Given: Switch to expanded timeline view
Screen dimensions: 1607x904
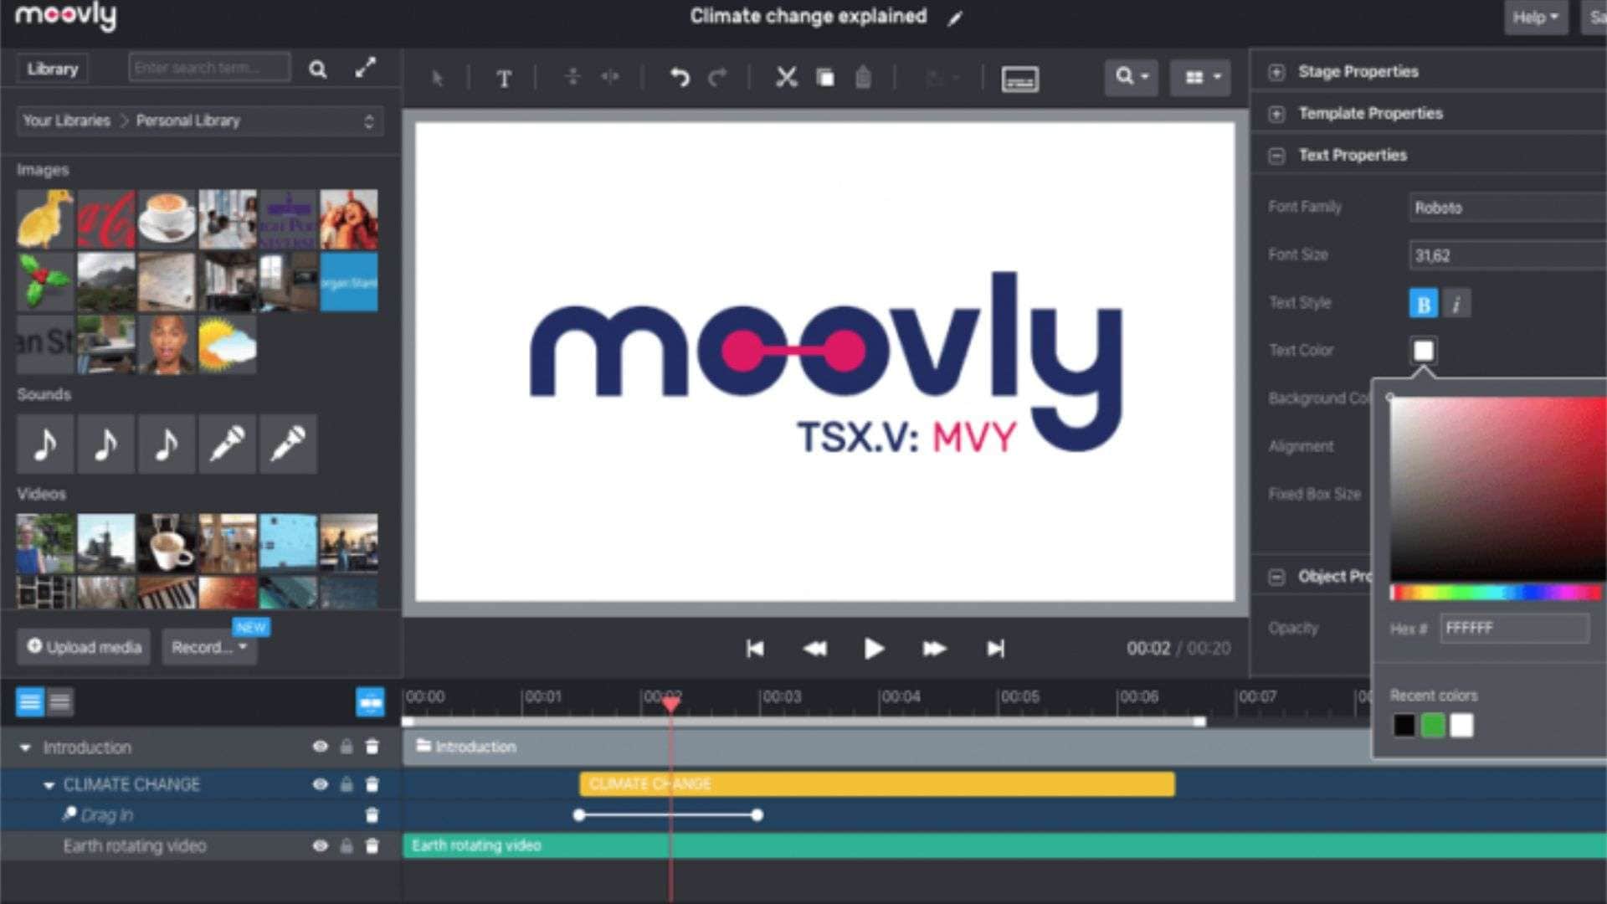Looking at the screenshot, I should tap(30, 701).
